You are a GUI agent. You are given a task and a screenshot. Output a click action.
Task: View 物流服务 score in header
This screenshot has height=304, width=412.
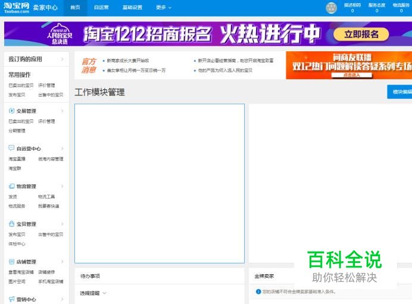click(401, 8)
